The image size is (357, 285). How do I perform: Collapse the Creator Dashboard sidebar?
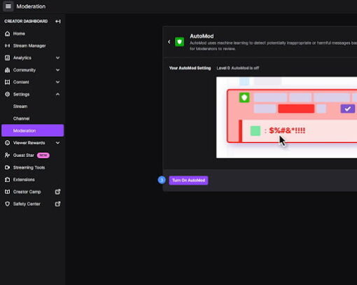pyautogui.click(x=58, y=22)
